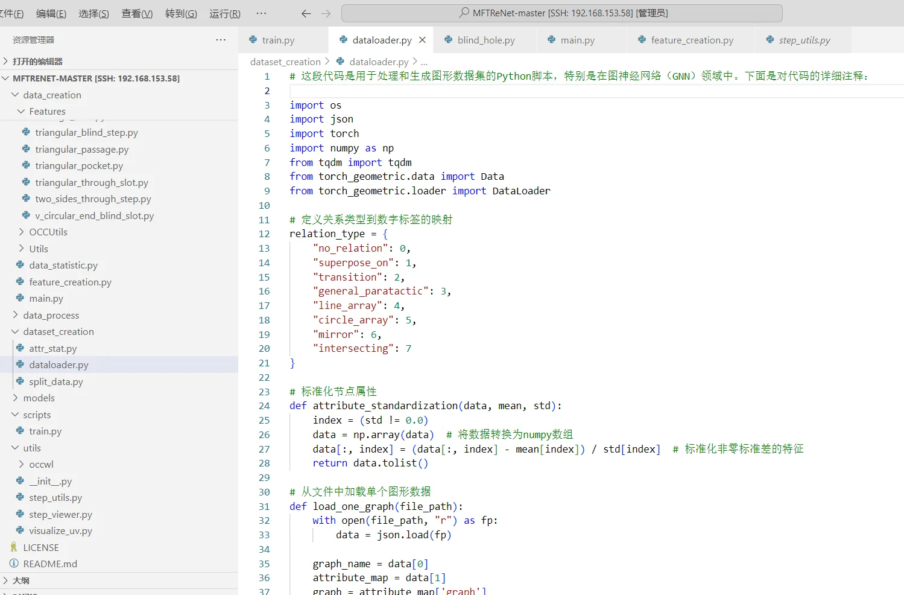Collapse the Features folder
Image resolution: width=904 pixels, height=595 pixels.
47,111
